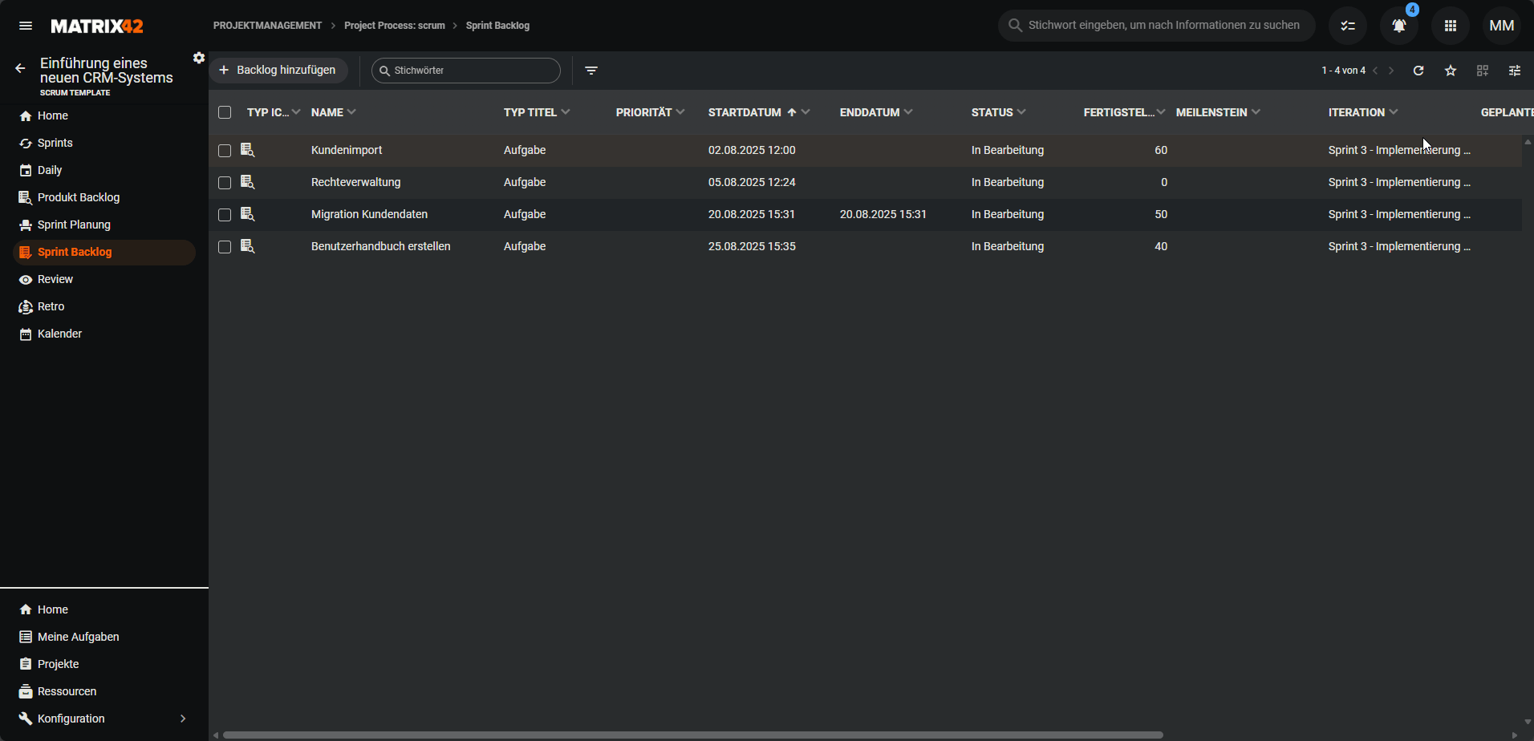Viewport: 1534px width, 741px height.
Task: Open the apps grid launcher icon
Action: click(x=1450, y=26)
